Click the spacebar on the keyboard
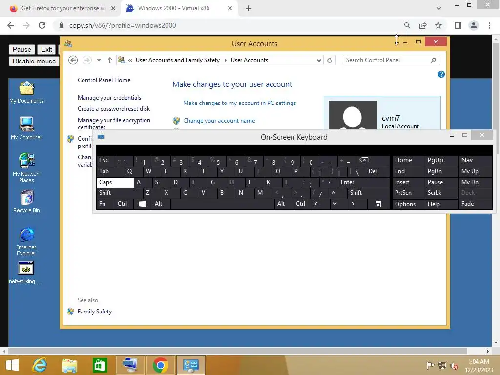 [222, 204]
